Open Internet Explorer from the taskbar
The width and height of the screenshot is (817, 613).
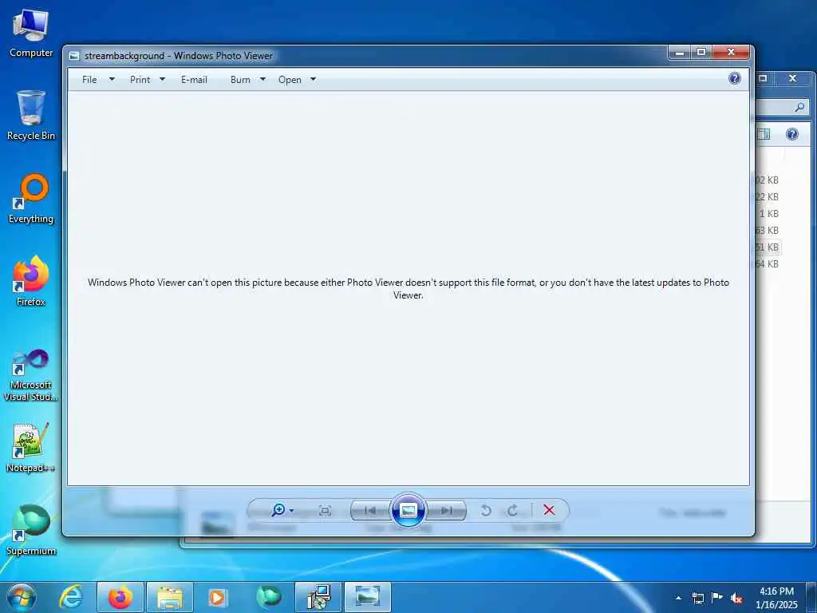coord(71,597)
